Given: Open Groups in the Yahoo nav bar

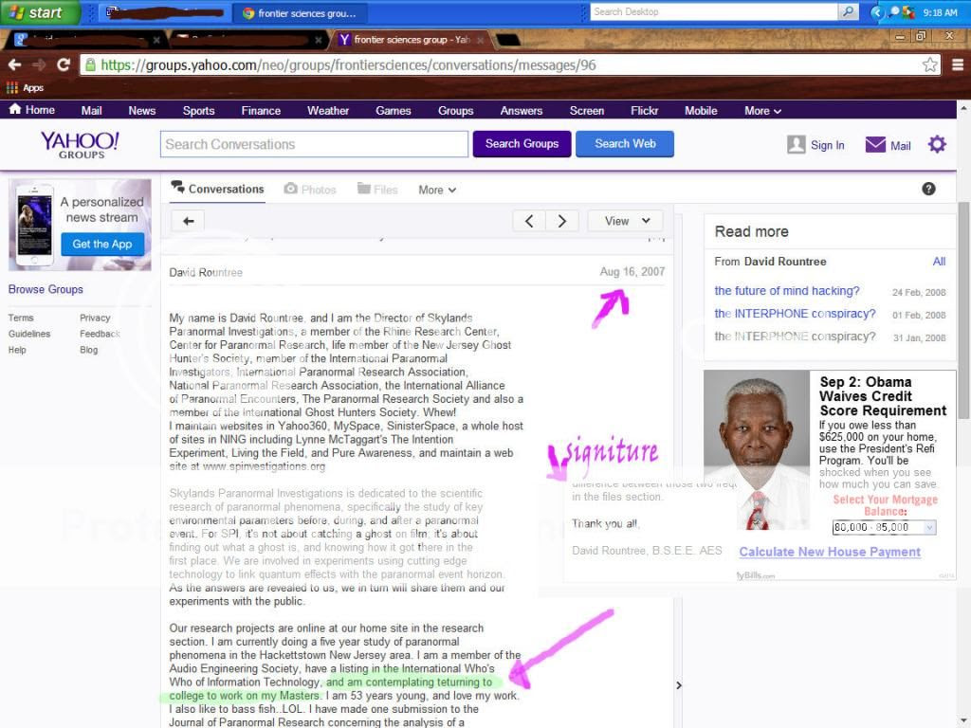Looking at the screenshot, I should click(456, 110).
